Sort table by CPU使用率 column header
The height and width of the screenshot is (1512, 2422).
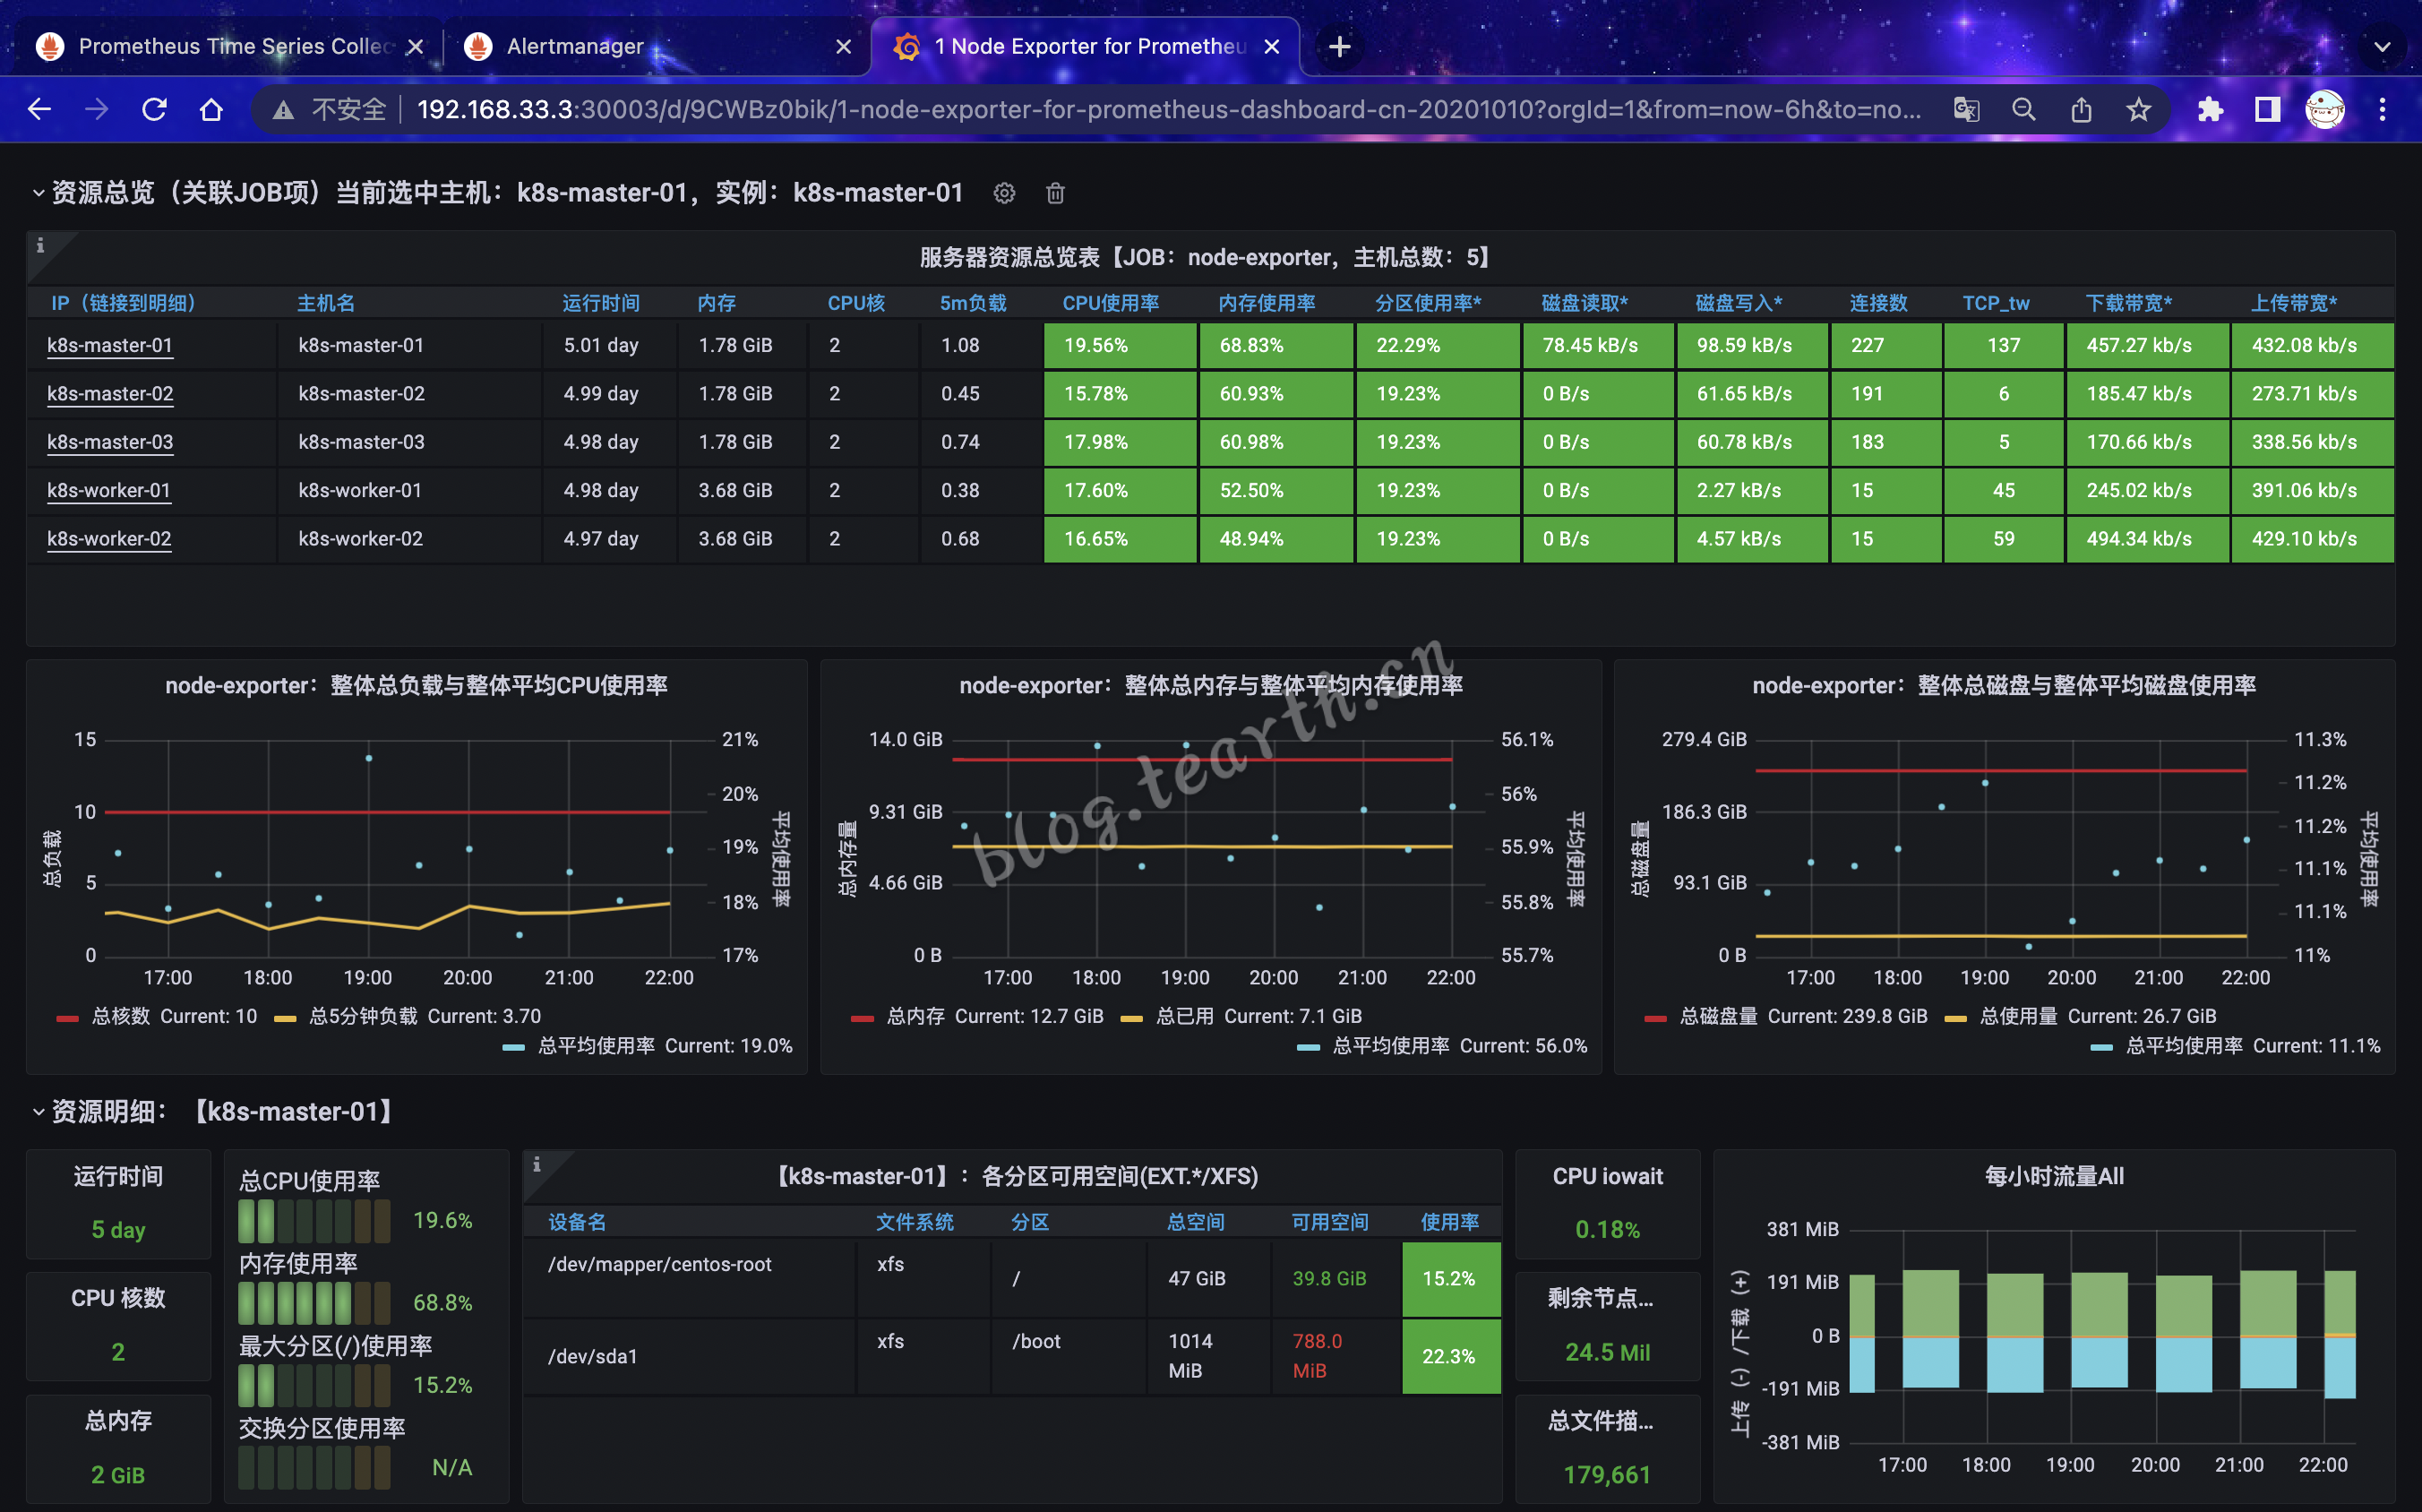(1110, 303)
